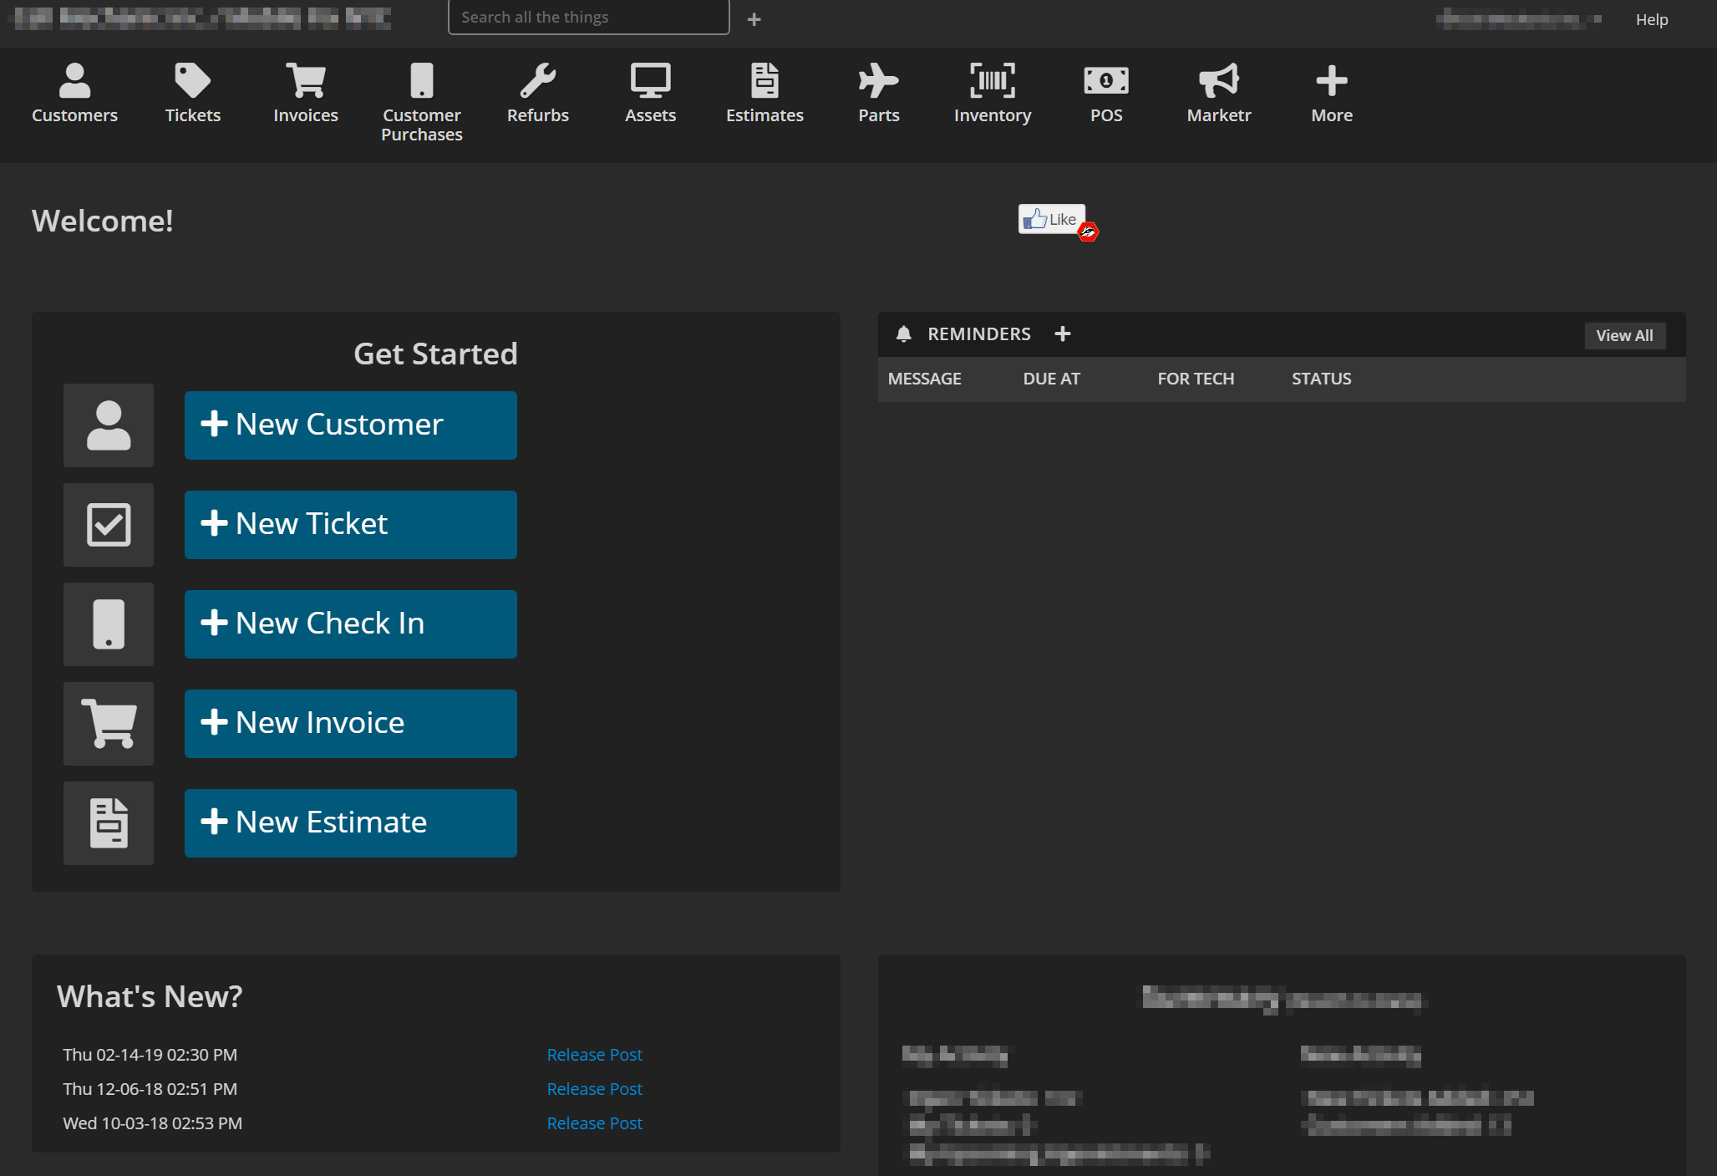
Task: Click 'Wed 10-03-18 02:53 PM' entry
Action: [152, 1123]
